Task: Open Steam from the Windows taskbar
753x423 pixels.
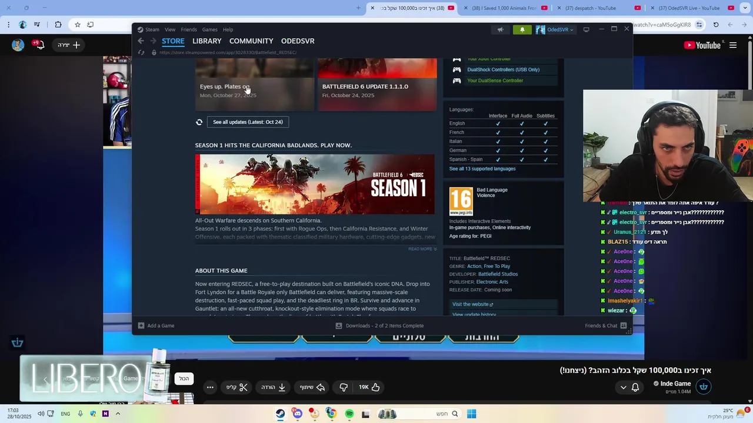Action: pos(280,414)
